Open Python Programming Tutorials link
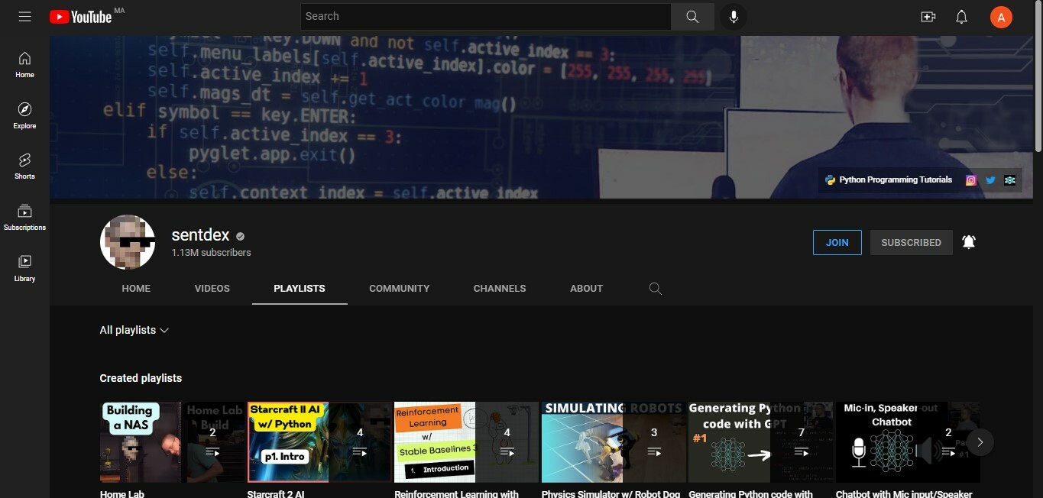This screenshot has height=498, width=1043. pyautogui.click(x=889, y=180)
